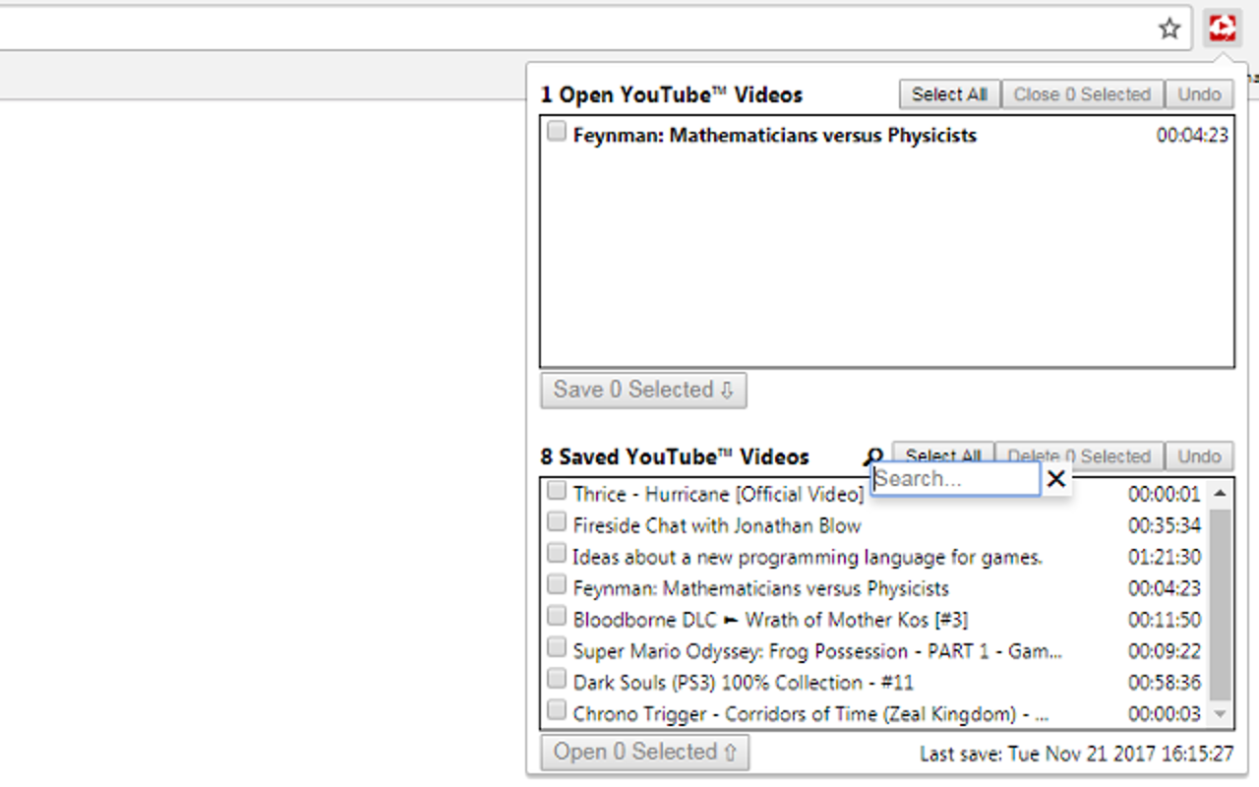Check the saved Feynman video checkbox
The image size is (1259, 787).
click(557, 585)
